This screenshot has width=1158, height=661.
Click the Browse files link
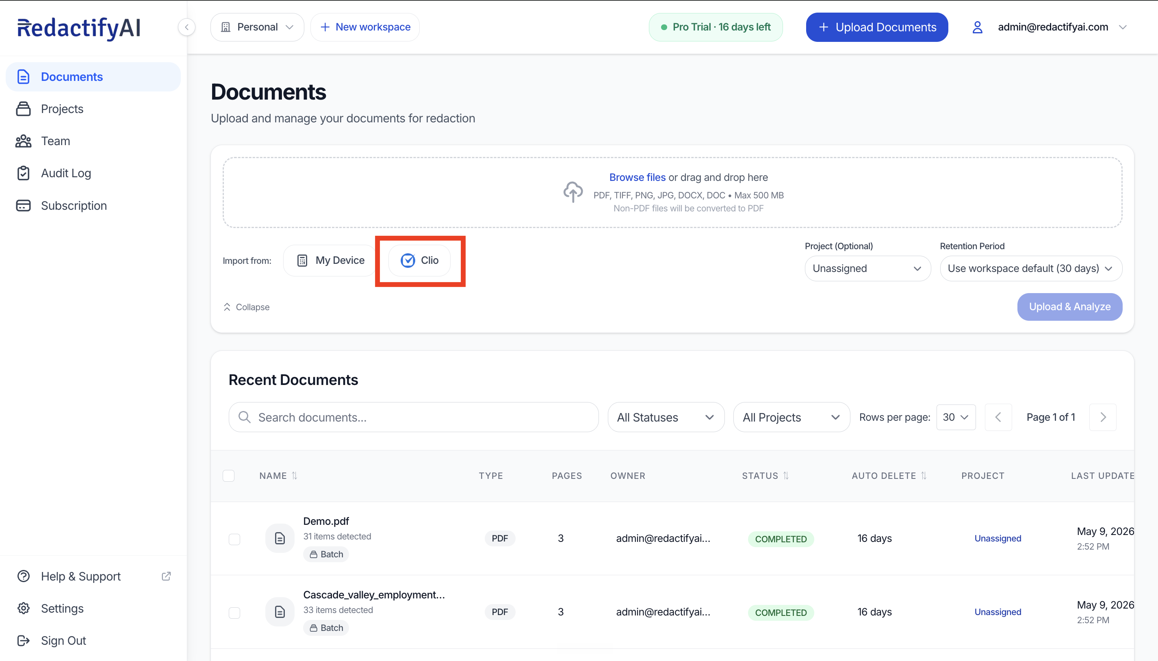[x=637, y=178]
